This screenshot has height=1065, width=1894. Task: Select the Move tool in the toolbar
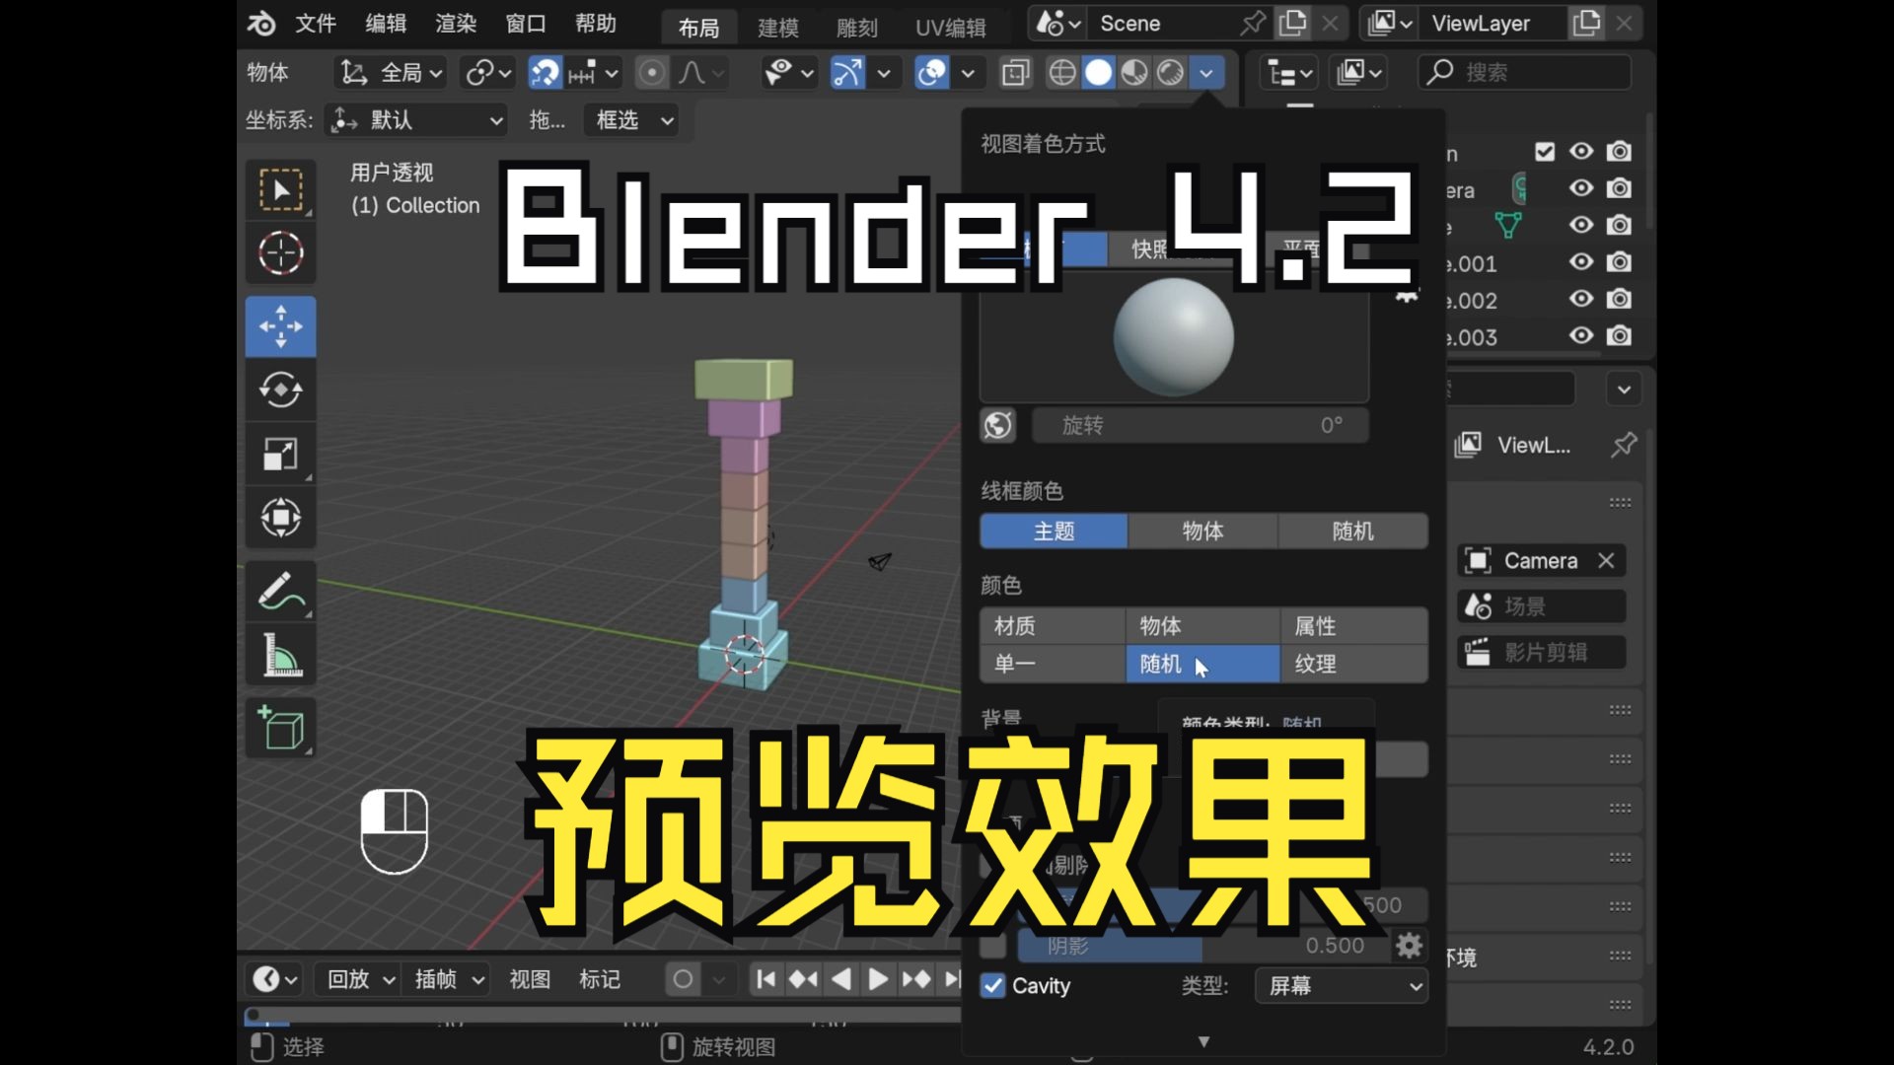(x=281, y=326)
